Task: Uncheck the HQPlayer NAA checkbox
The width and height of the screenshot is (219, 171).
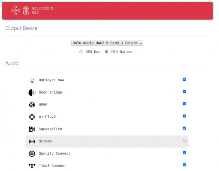Action: pos(184,79)
